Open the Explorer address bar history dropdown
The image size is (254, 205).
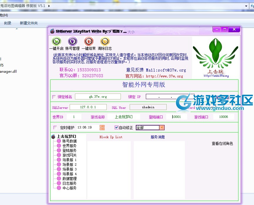[x=246, y=6]
